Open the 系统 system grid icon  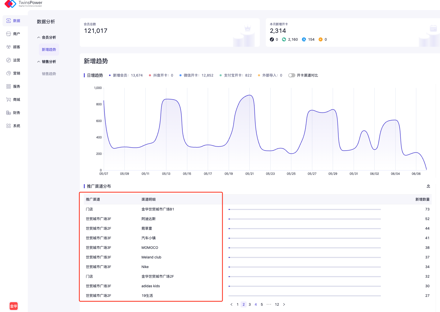9,126
